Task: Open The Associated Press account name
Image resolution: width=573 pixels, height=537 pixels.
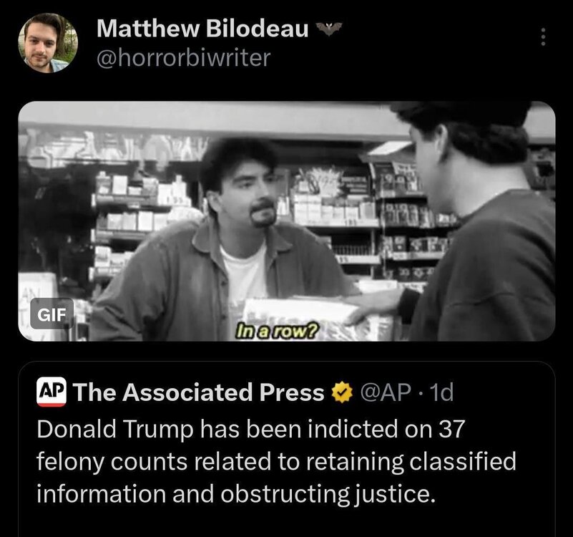Action: click(198, 392)
